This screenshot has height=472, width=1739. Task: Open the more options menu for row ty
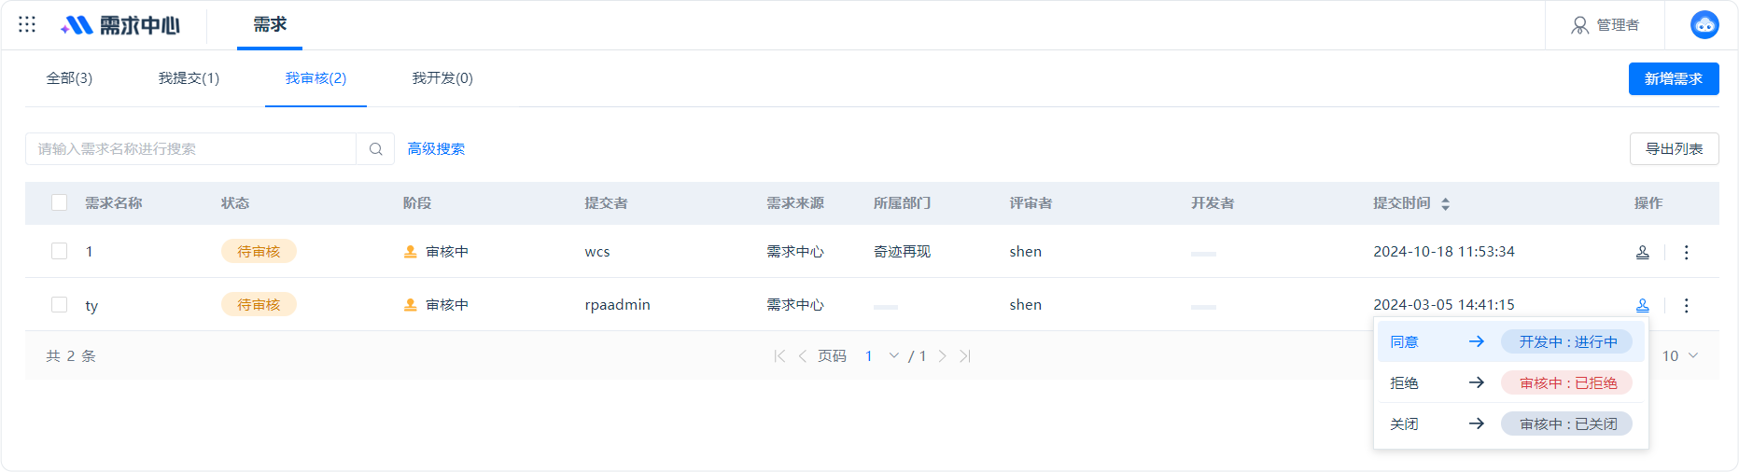(x=1686, y=305)
